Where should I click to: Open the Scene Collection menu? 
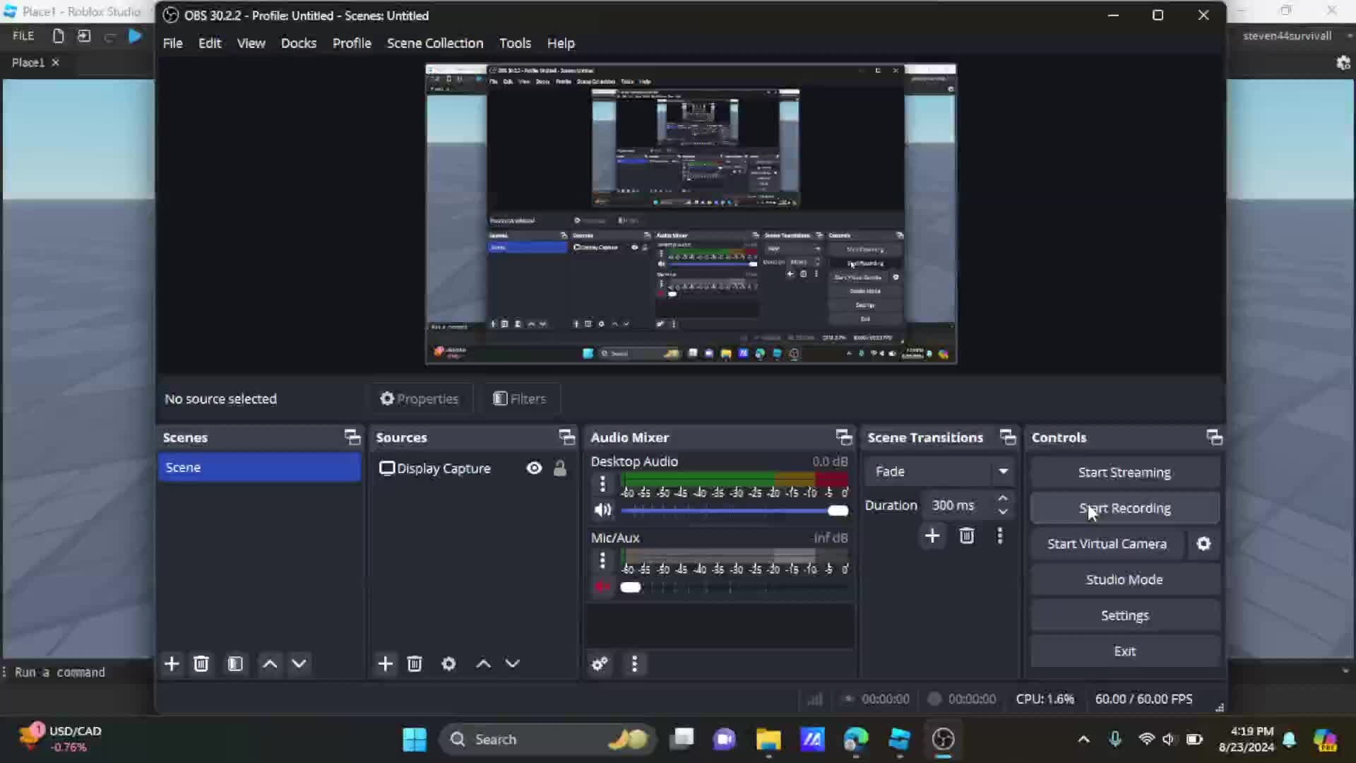click(x=434, y=43)
